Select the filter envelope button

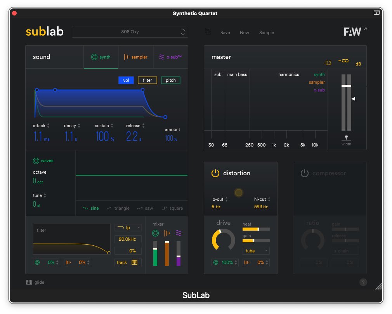(147, 80)
